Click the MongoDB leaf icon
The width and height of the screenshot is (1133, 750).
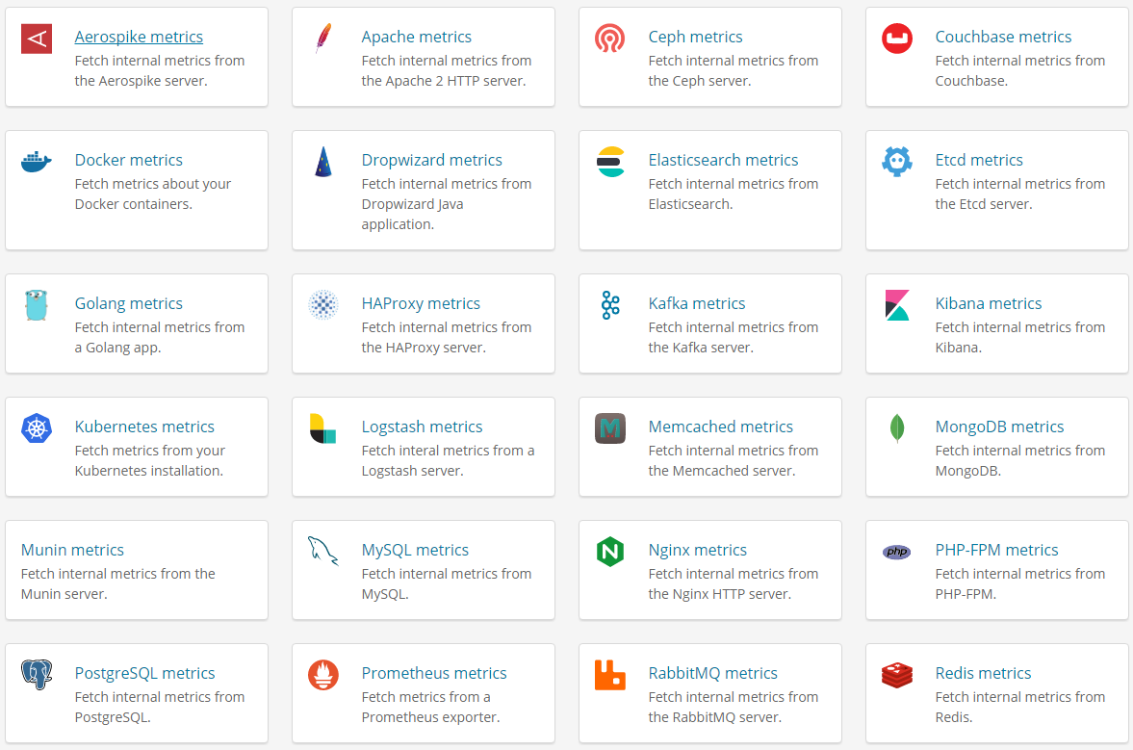(897, 428)
